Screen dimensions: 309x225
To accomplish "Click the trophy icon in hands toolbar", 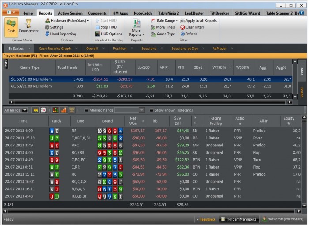I will (72, 110).
